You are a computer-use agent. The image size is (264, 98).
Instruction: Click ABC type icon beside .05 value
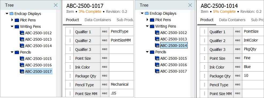coord(105,93)
